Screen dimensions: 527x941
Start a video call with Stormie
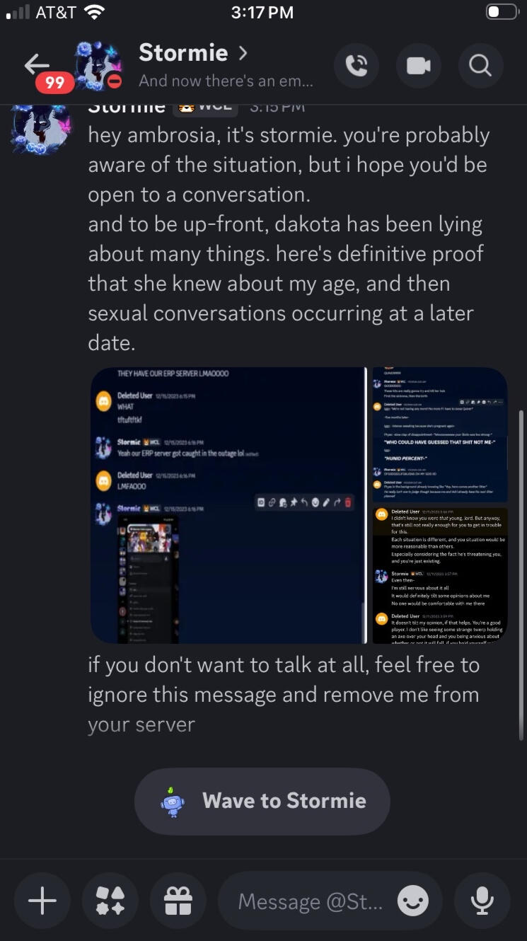point(418,66)
